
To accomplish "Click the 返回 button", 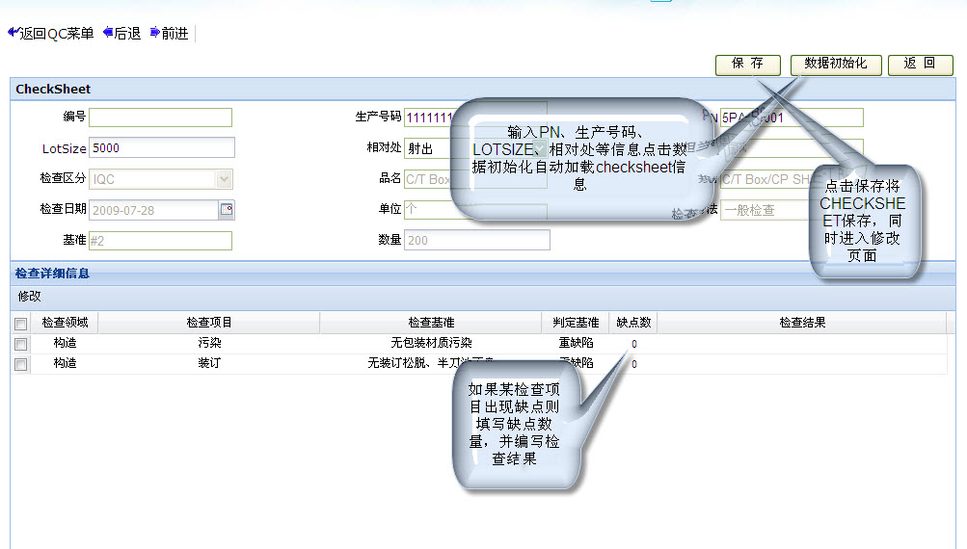I will tap(920, 65).
